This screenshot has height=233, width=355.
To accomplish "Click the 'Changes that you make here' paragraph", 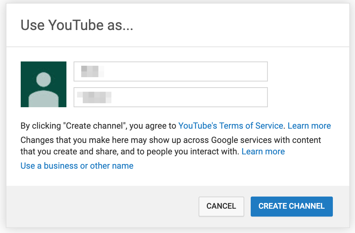I will point(171,146).
